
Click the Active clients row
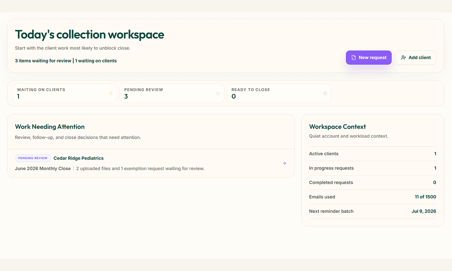pyautogui.click(x=373, y=154)
